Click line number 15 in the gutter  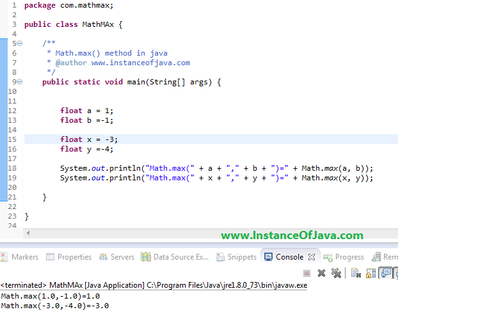pyautogui.click(x=12, y=139)
